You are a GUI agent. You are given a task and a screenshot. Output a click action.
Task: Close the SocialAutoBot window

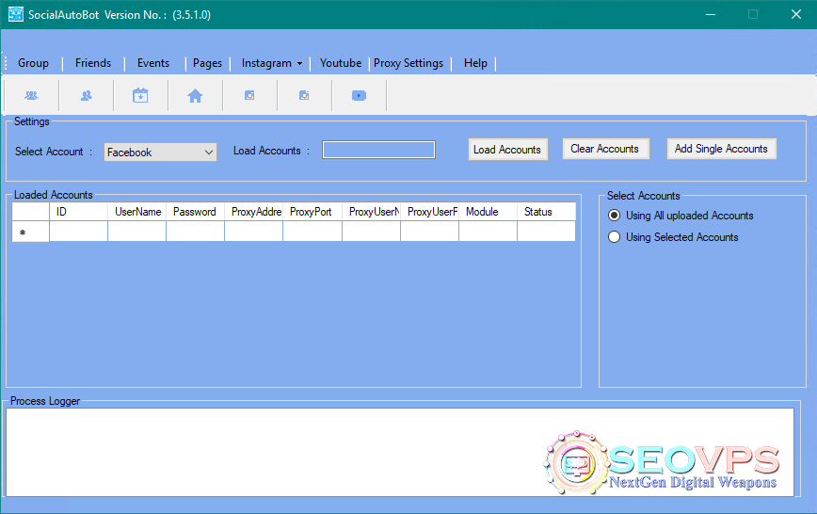click(795, 15)
